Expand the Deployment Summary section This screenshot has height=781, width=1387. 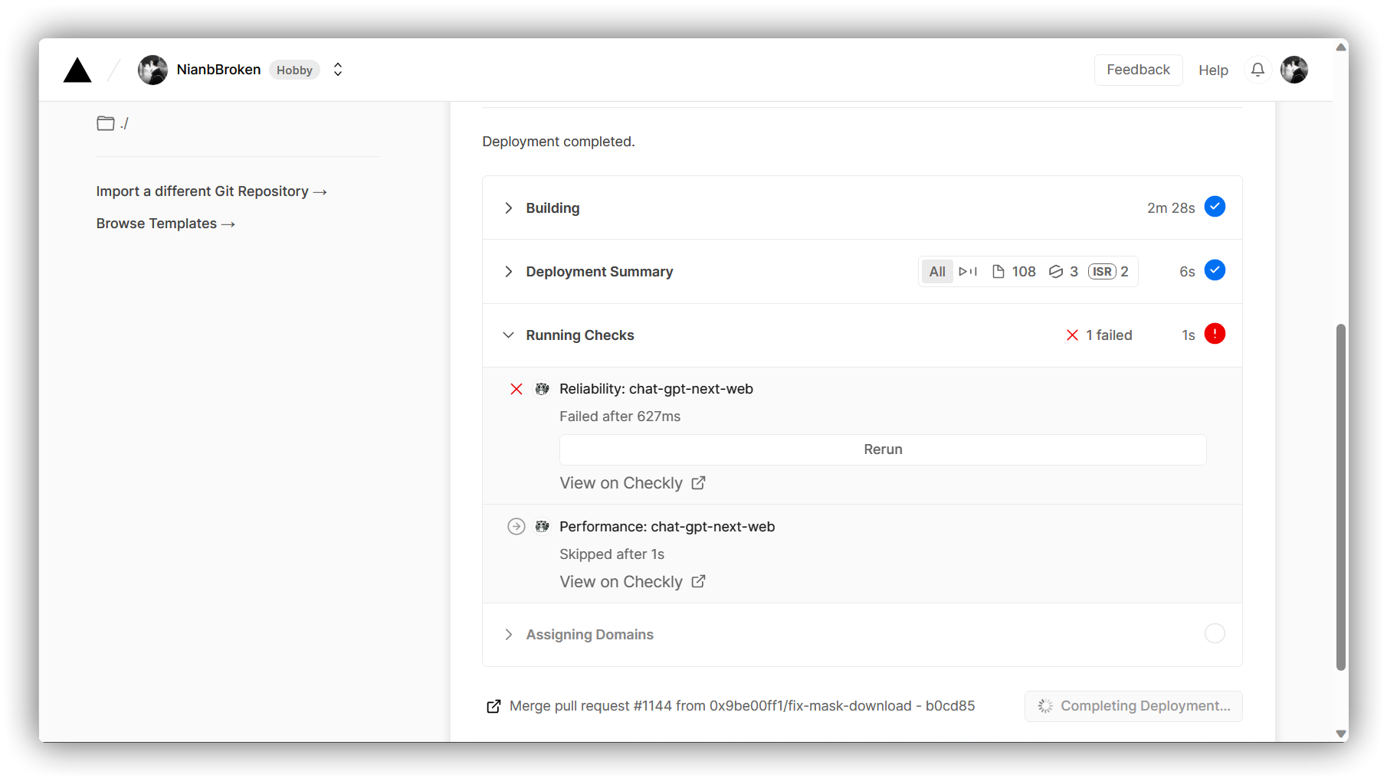508,272
